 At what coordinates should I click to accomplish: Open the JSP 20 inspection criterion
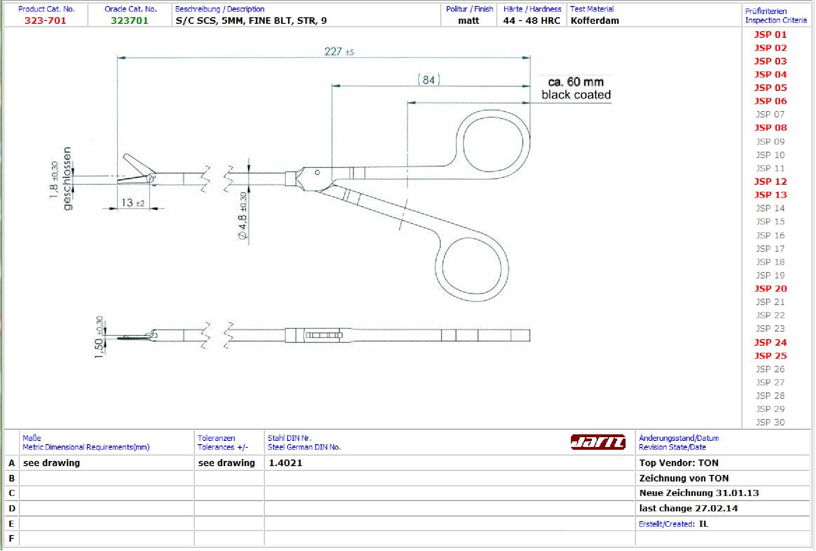(770, 289)
